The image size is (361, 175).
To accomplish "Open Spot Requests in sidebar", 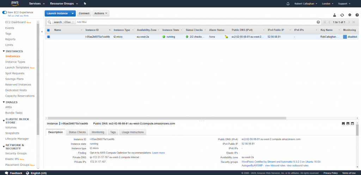I will coord(15,73).
